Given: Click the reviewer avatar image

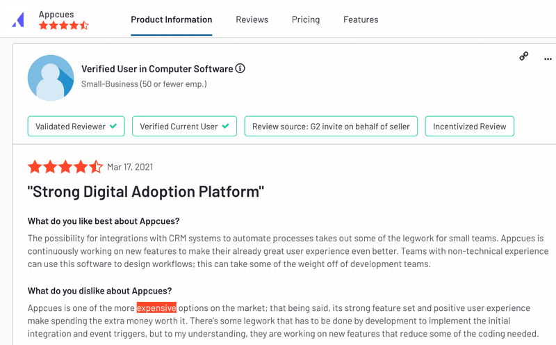Looking at the screenshot, I should pyautogui.click(x=51, y=78).
